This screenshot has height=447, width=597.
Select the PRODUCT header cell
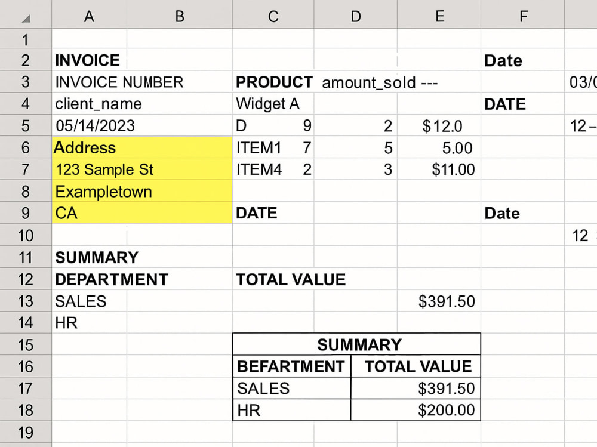(273, 82)
